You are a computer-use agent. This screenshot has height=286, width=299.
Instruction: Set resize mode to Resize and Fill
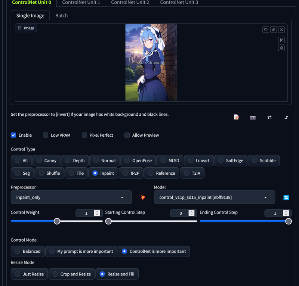117,274
